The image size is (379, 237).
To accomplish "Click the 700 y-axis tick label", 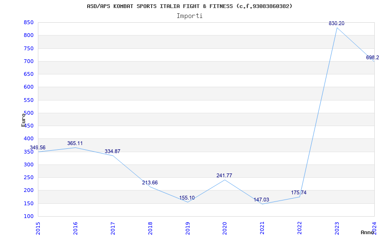I will coord(28,62).
